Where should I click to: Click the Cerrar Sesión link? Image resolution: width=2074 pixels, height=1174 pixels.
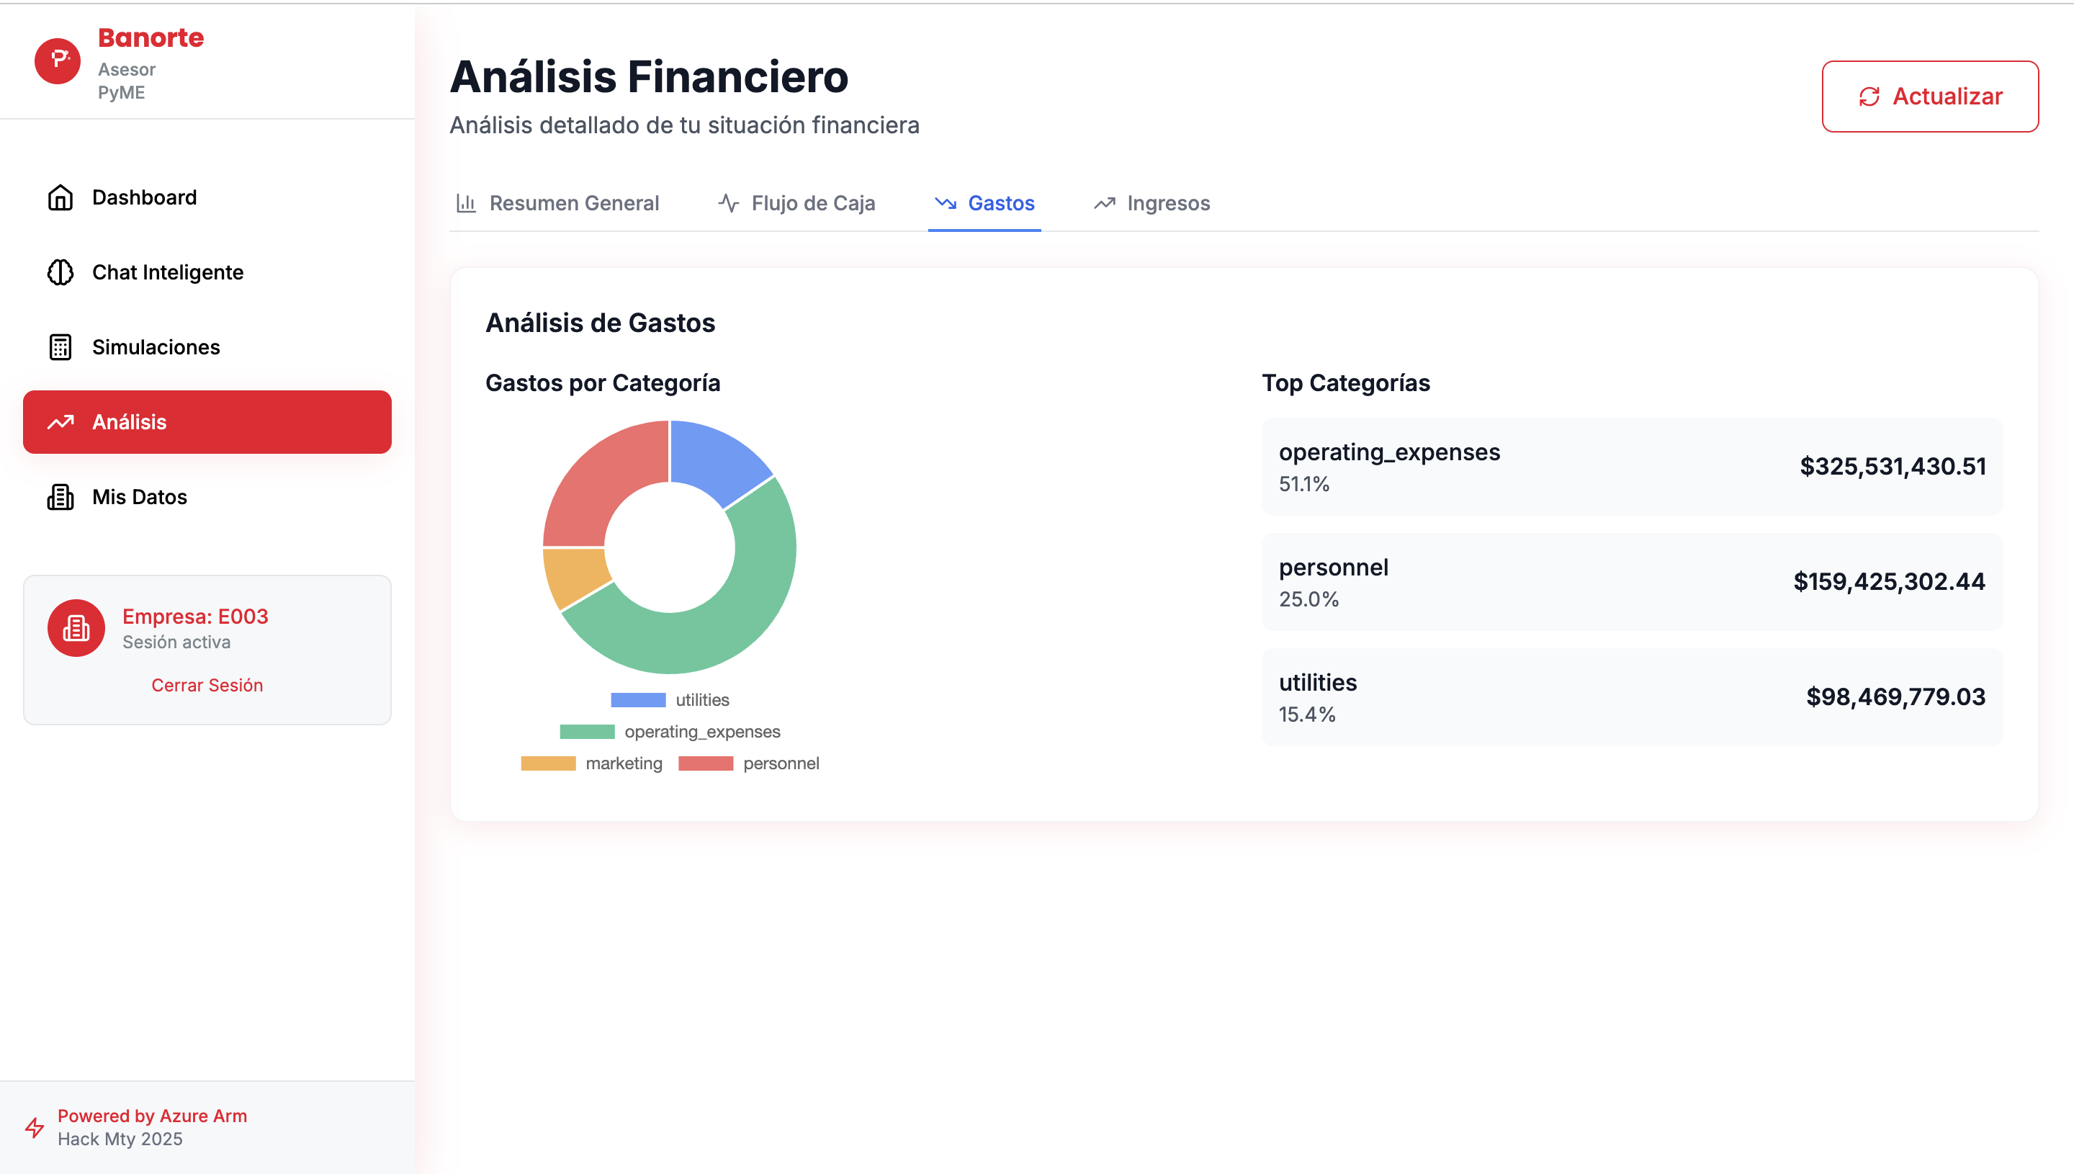207,684
